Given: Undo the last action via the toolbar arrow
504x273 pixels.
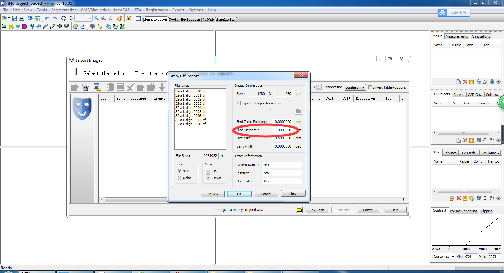Looking at the screenshot, I should pos(47,18).
